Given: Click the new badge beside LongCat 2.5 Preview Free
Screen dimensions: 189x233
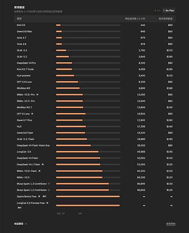Looking at the screenshot, I should [x=47, y=203].
